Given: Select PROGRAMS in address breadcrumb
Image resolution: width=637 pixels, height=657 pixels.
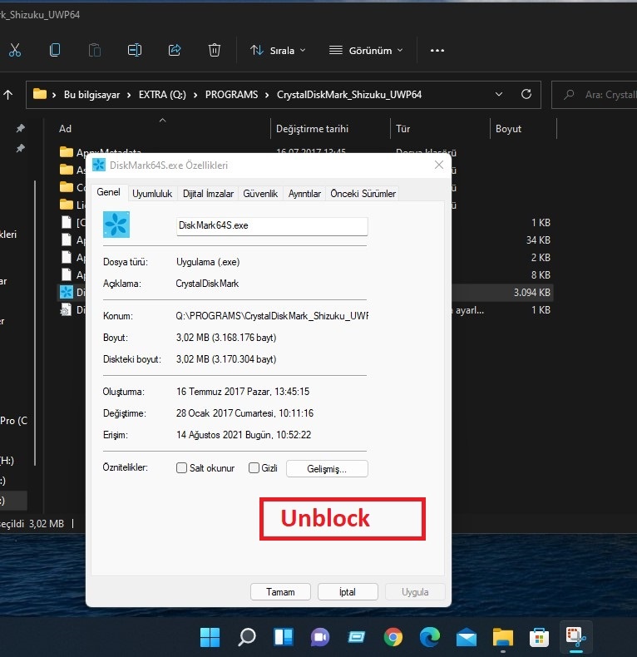Looking at the screenshot, I should (231, 95).
